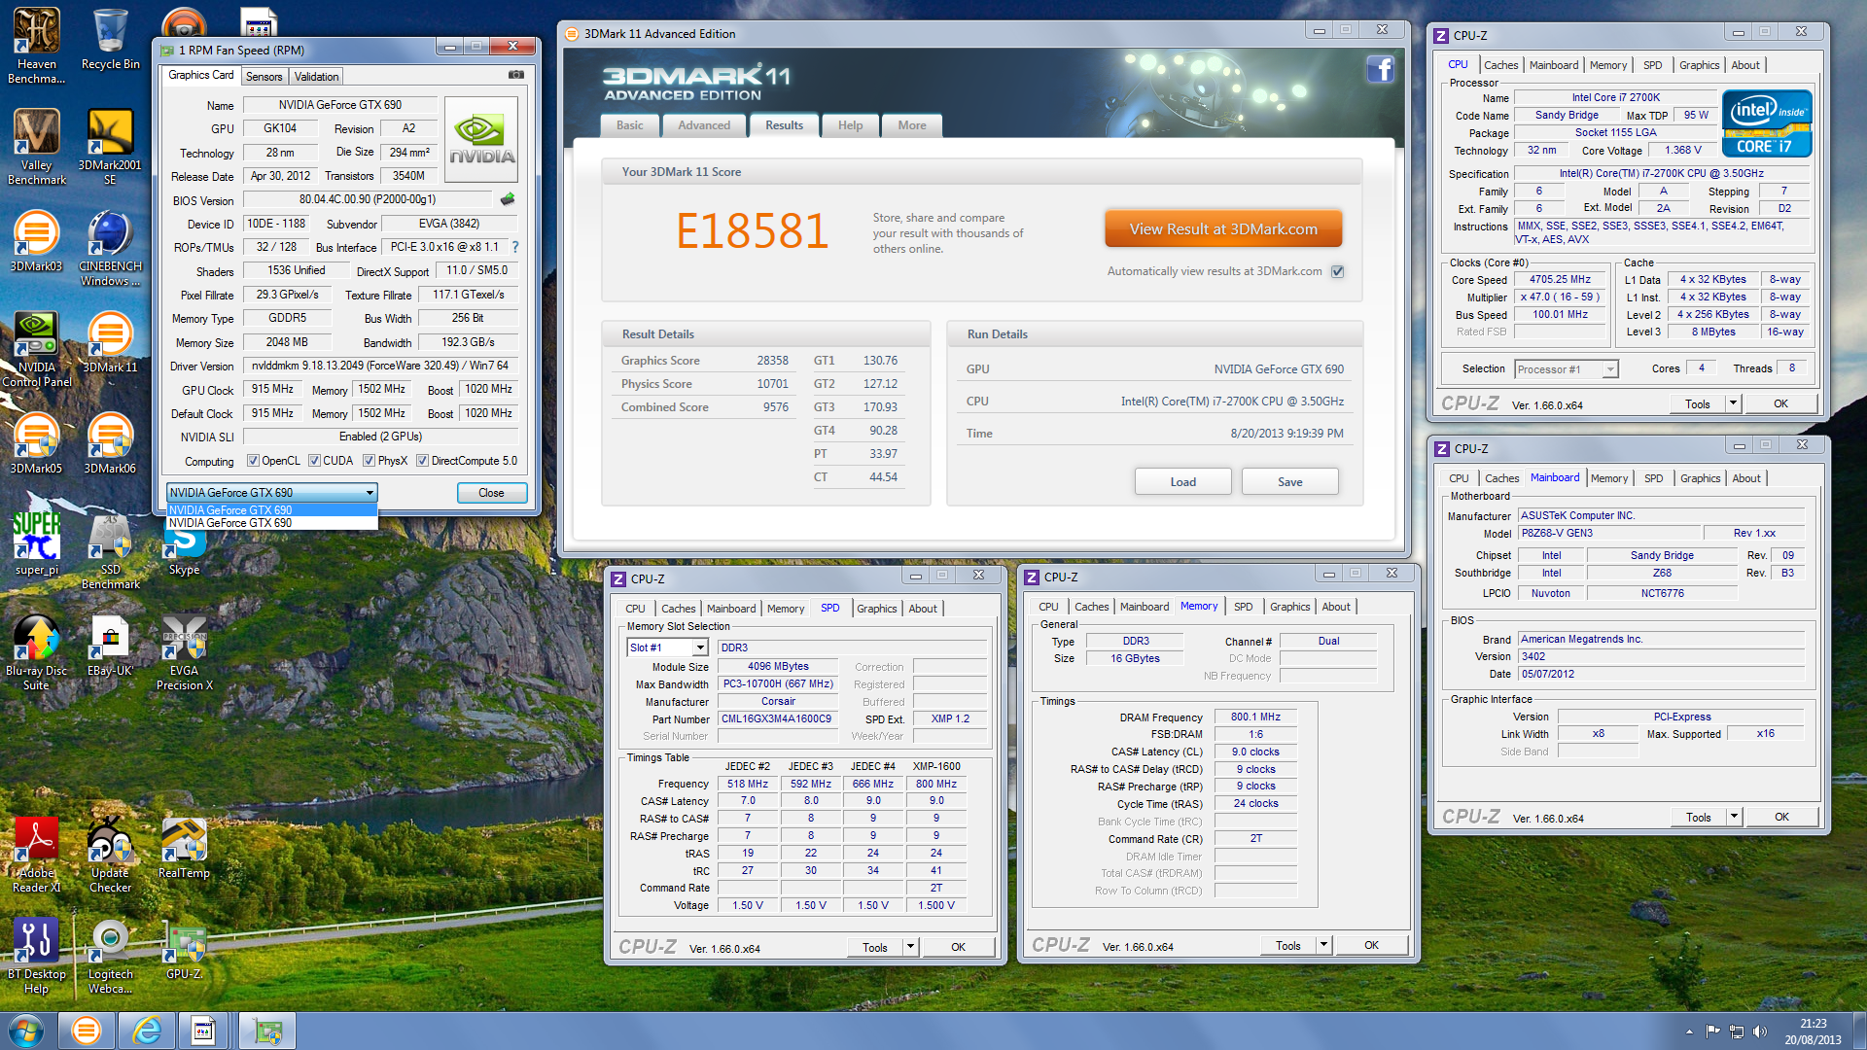Viewport: 1867px width, 1050px height.
Task: Open 3DMark05 desktop icon
Action: [37, 443]
